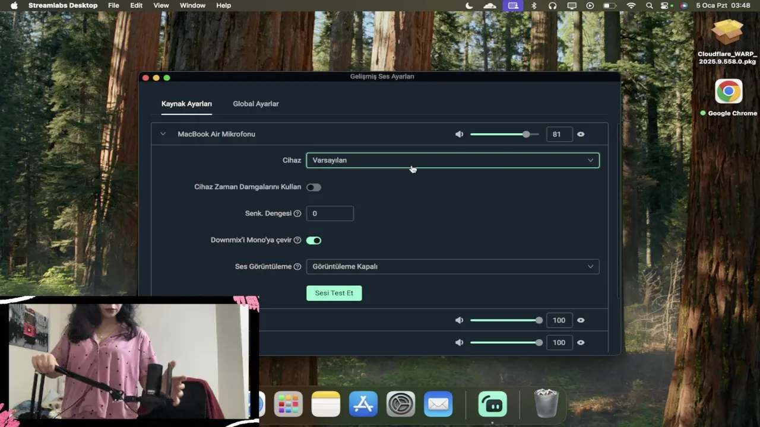Click the volume value field showing 81

point(559,134)
